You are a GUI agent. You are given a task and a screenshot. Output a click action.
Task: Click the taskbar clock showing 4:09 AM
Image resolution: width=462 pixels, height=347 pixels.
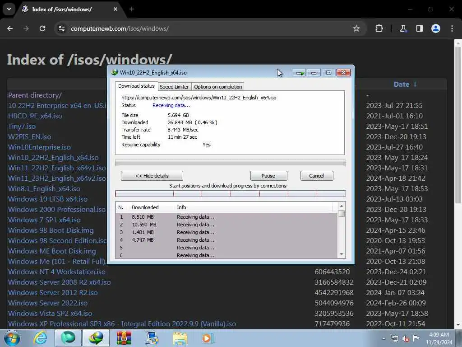point(439,338)
